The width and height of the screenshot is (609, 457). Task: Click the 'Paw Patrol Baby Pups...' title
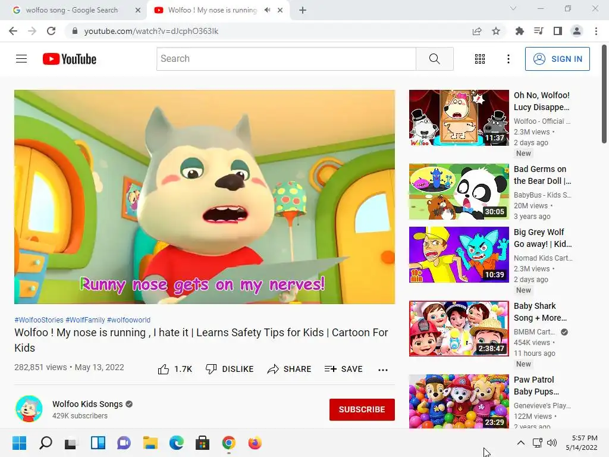[536, 386]
